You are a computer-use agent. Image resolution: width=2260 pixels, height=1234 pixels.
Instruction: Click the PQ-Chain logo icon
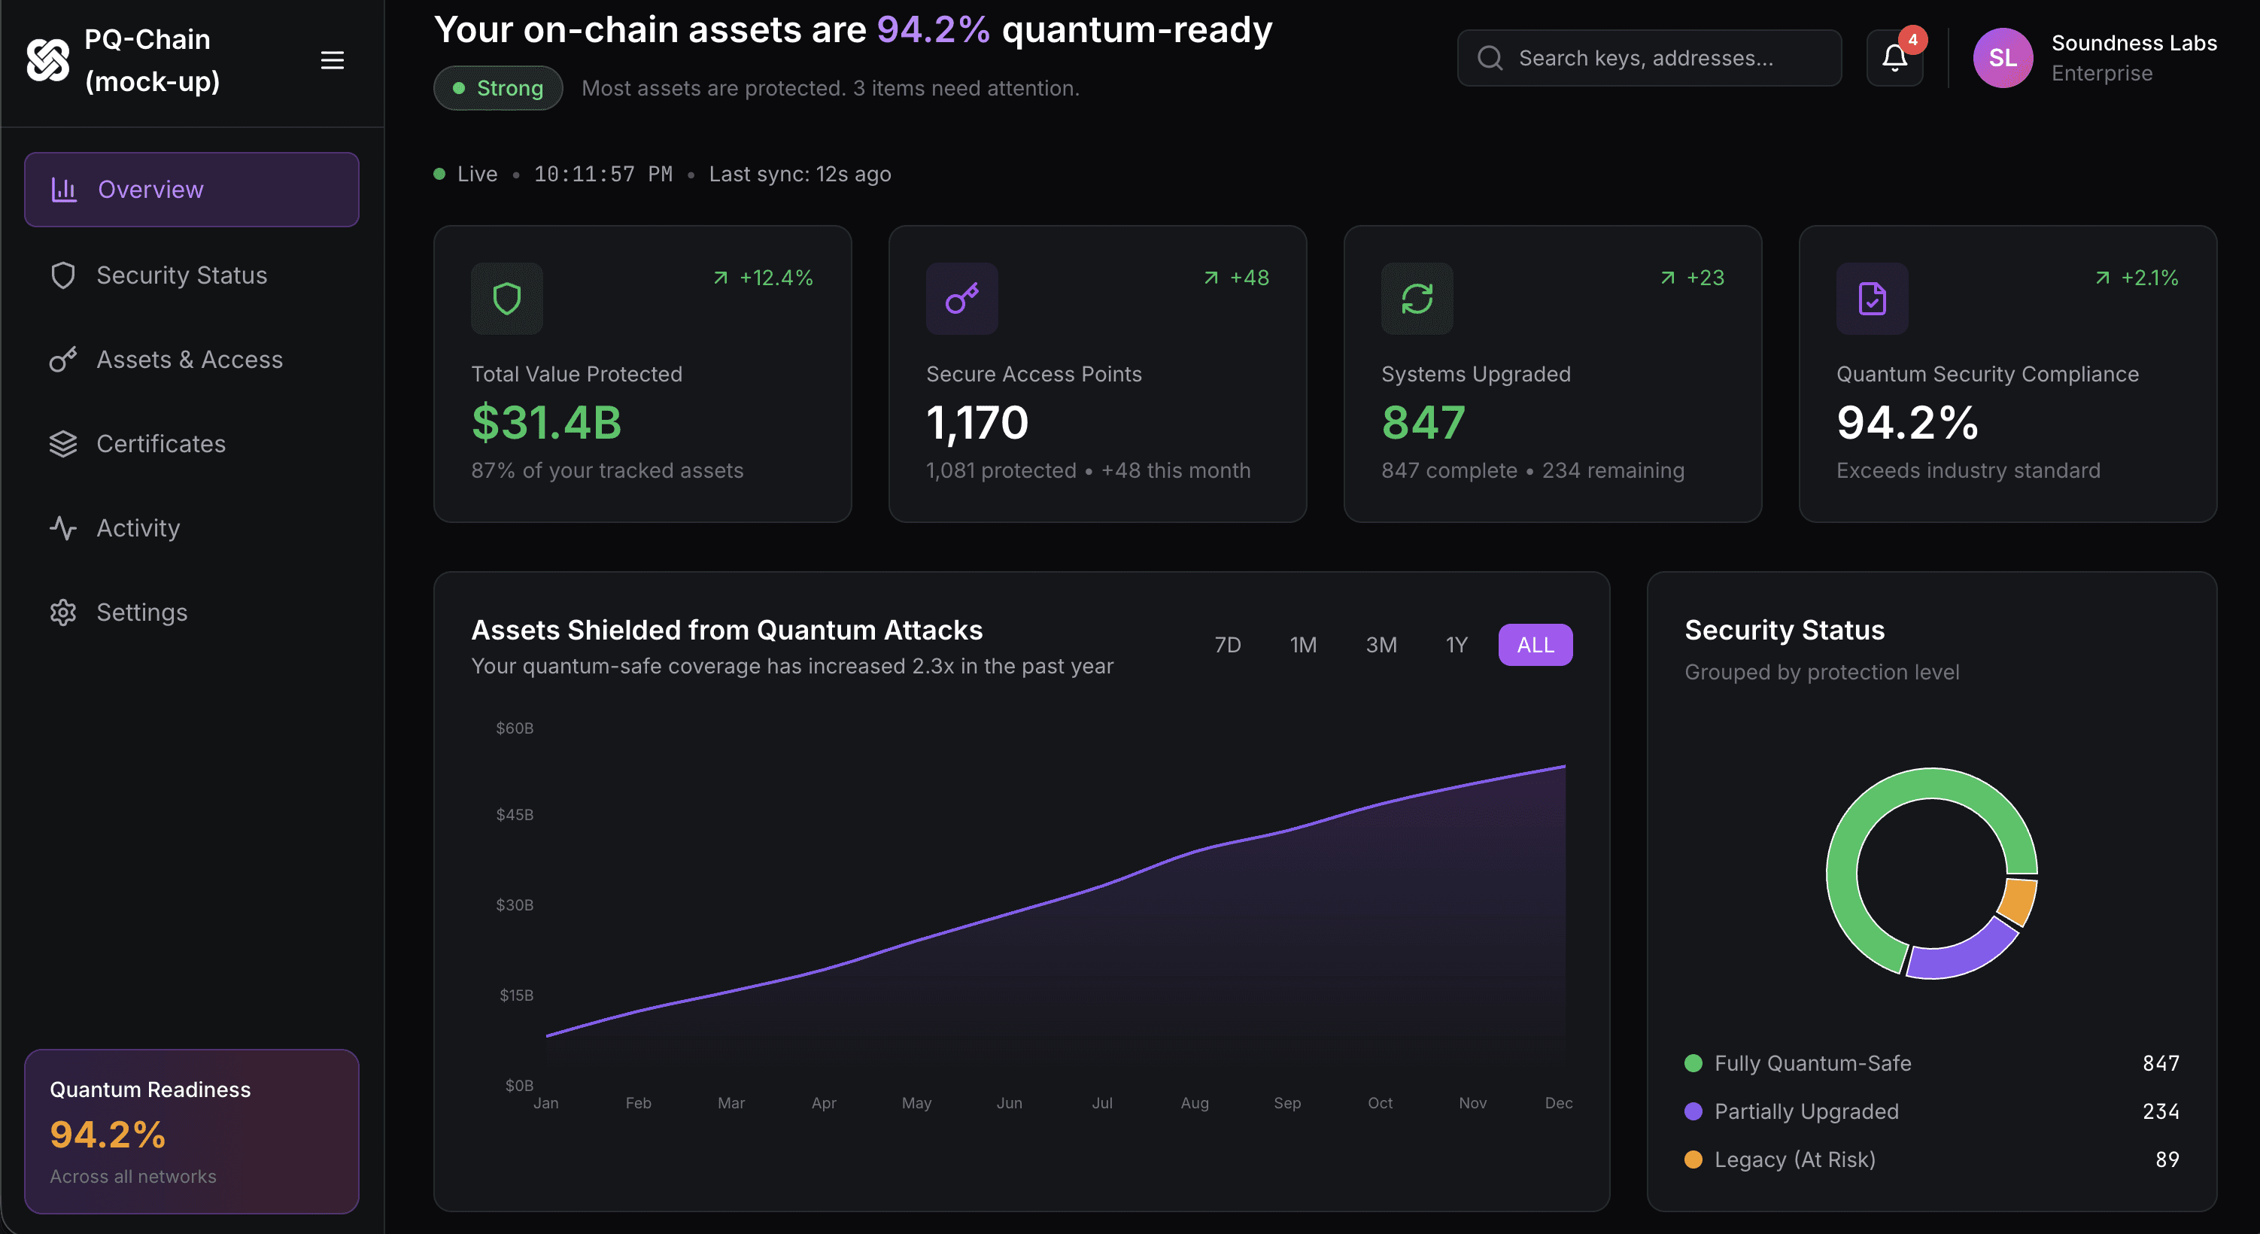[x=47, y=59]
